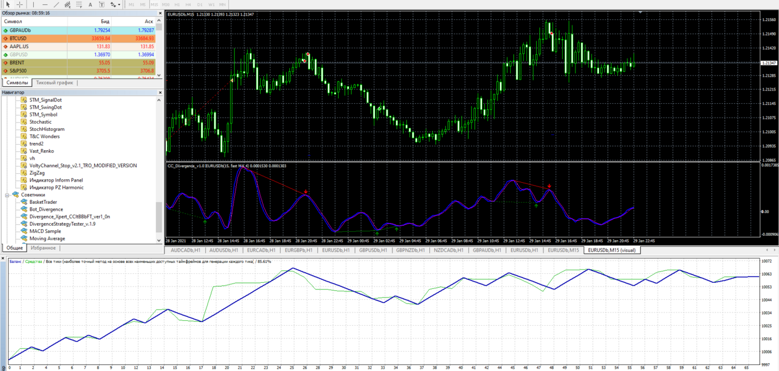
Task: Select the cursor arrow tool
Action: [8, 4]
